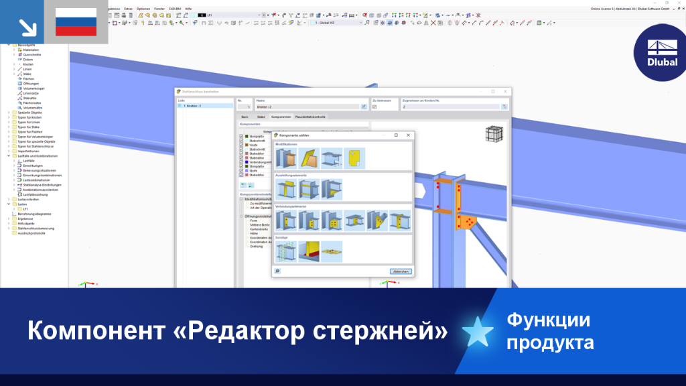Click the first small button under the components list
This screenshot has height=386, width=686.
click(243, 186)
